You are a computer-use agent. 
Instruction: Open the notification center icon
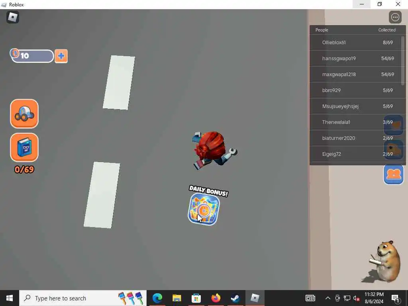pos(395,298)
